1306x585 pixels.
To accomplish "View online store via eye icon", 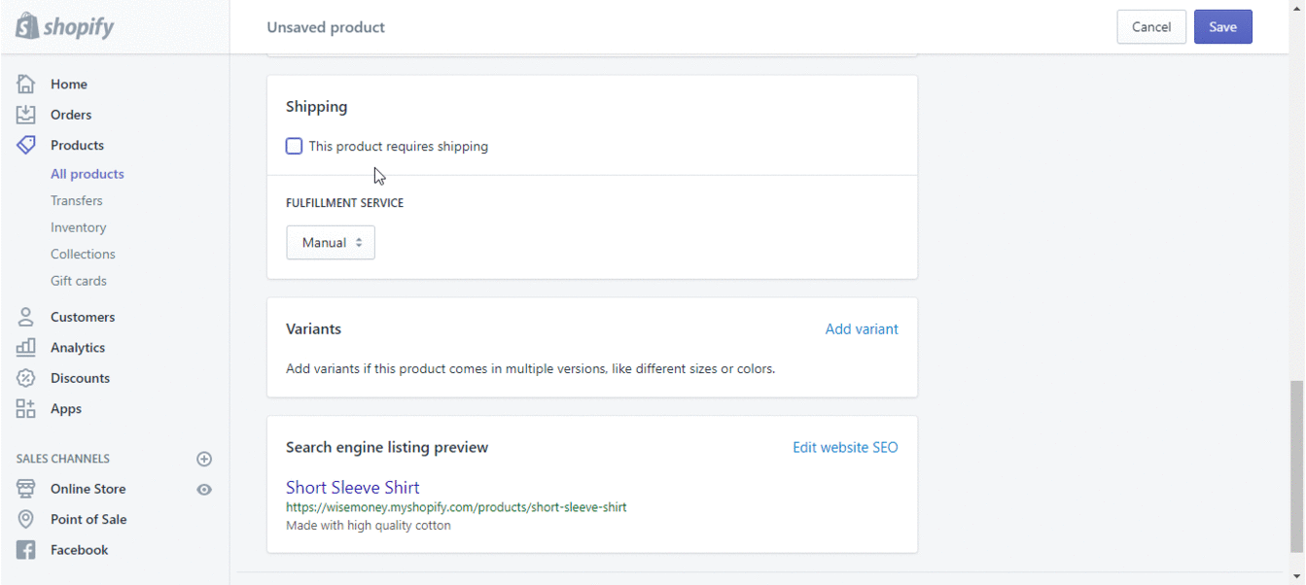I will [204, 490].
